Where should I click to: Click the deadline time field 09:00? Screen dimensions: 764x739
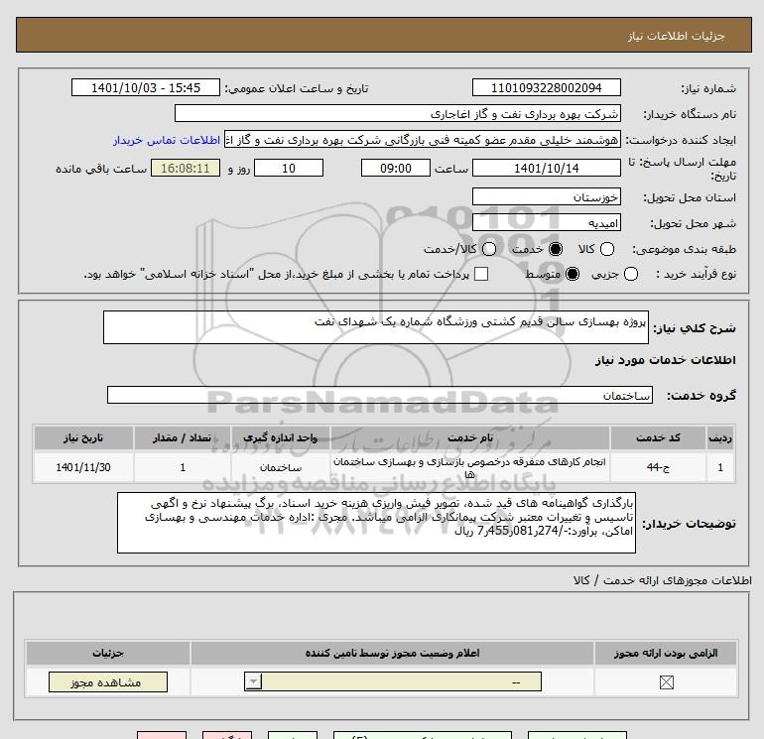[x=396, y=168]
